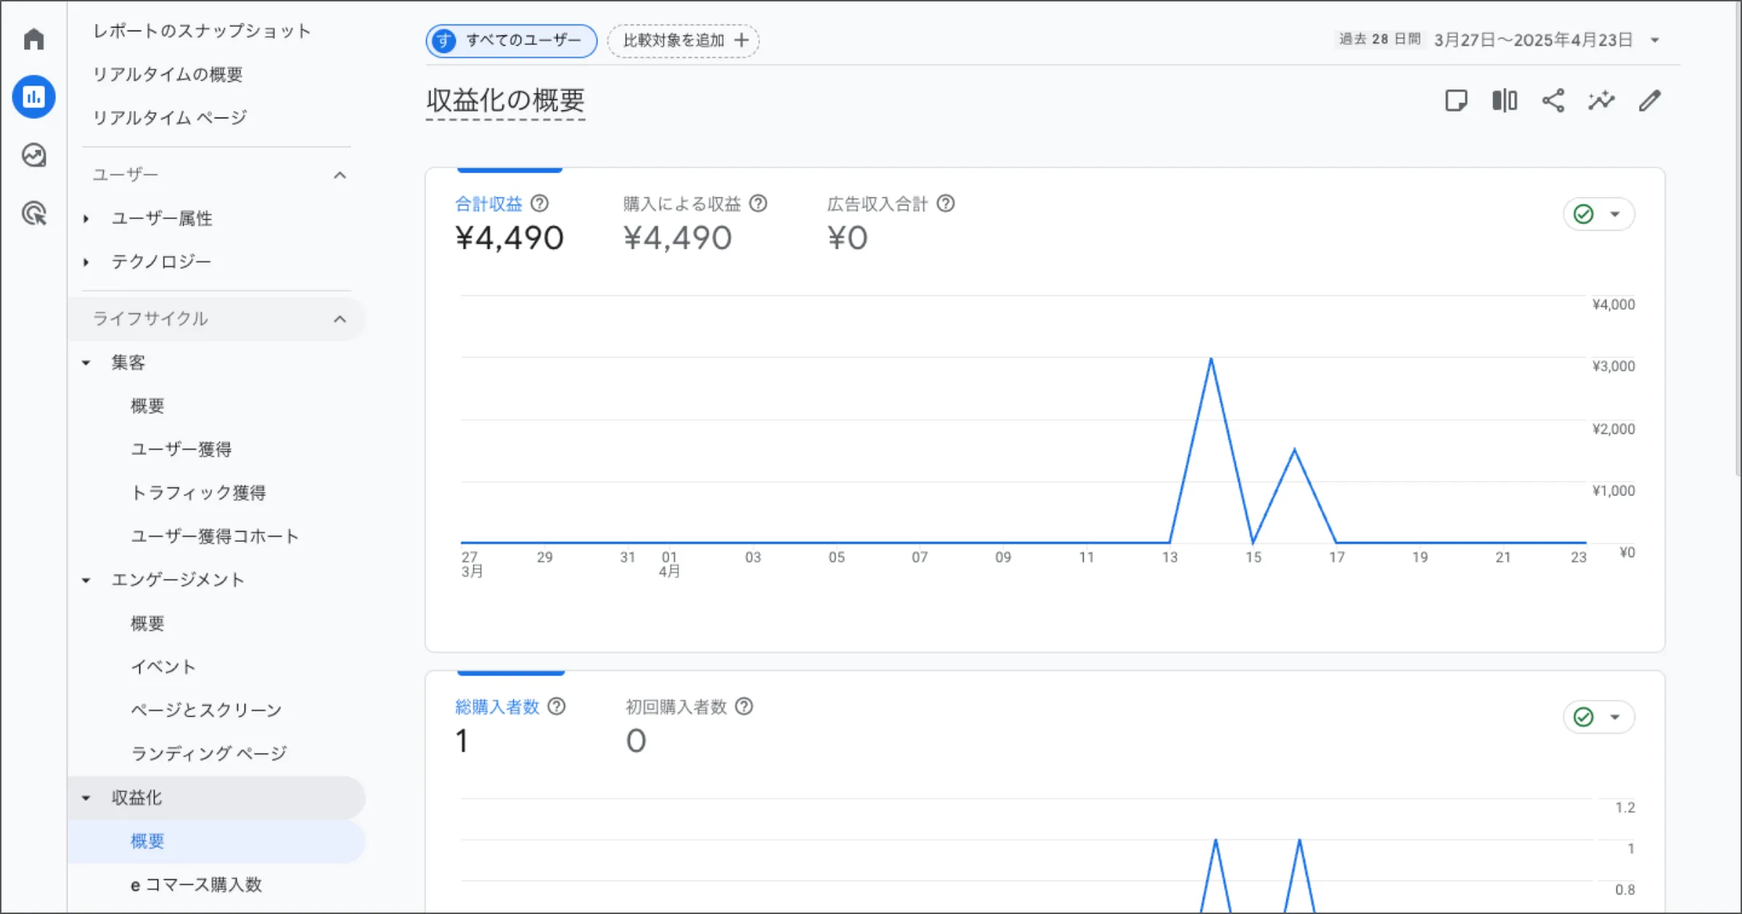The image size is (1742, 914).
Task: Click 比較対象を追加 button
Action: pyautogui.click(x=684, y=41)
